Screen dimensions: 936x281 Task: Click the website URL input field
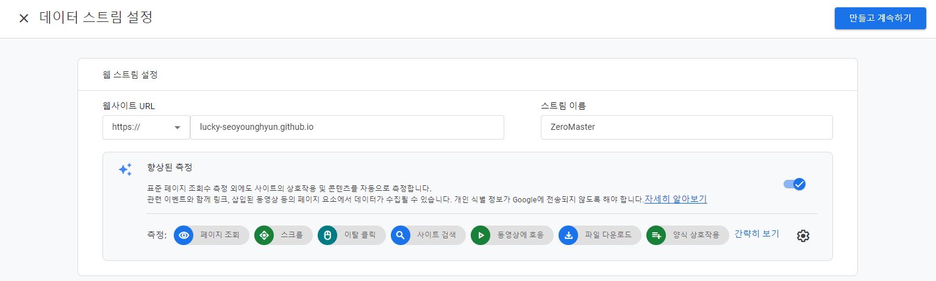click(x=347, y=127)
